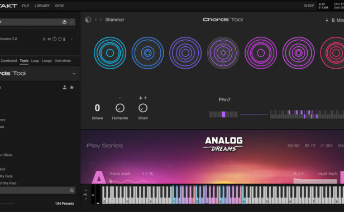Shift keyboard octave up arrow
This screenshot has height=212, width=344.
click(x=86, y=190)
